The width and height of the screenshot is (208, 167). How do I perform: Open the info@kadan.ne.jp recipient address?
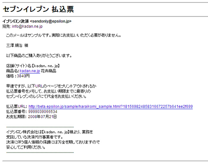click(27, 26)
